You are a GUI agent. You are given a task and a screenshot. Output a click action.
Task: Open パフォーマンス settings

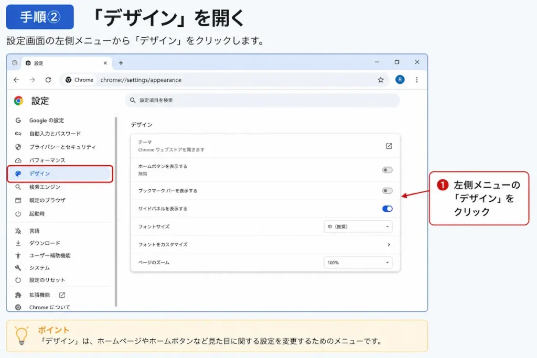pos(47,160)
